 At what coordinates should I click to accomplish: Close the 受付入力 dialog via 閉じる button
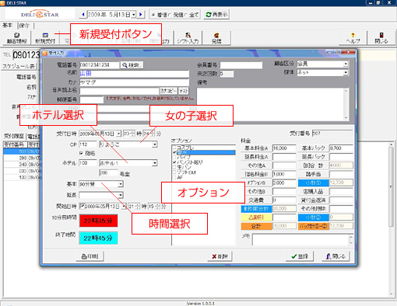(336, 256)
